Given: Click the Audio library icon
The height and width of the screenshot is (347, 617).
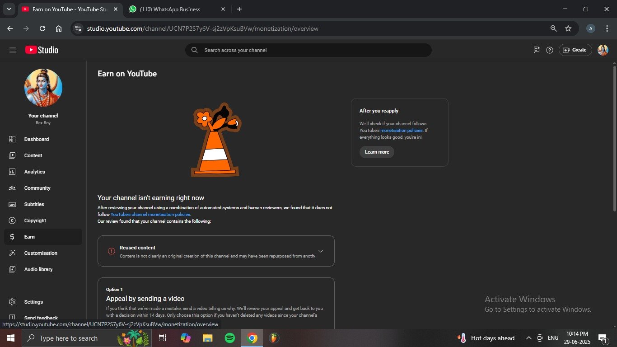Looking at the screenshot, I should tap(12, 269).
